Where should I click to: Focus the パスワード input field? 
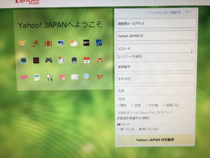coord(156,49)
